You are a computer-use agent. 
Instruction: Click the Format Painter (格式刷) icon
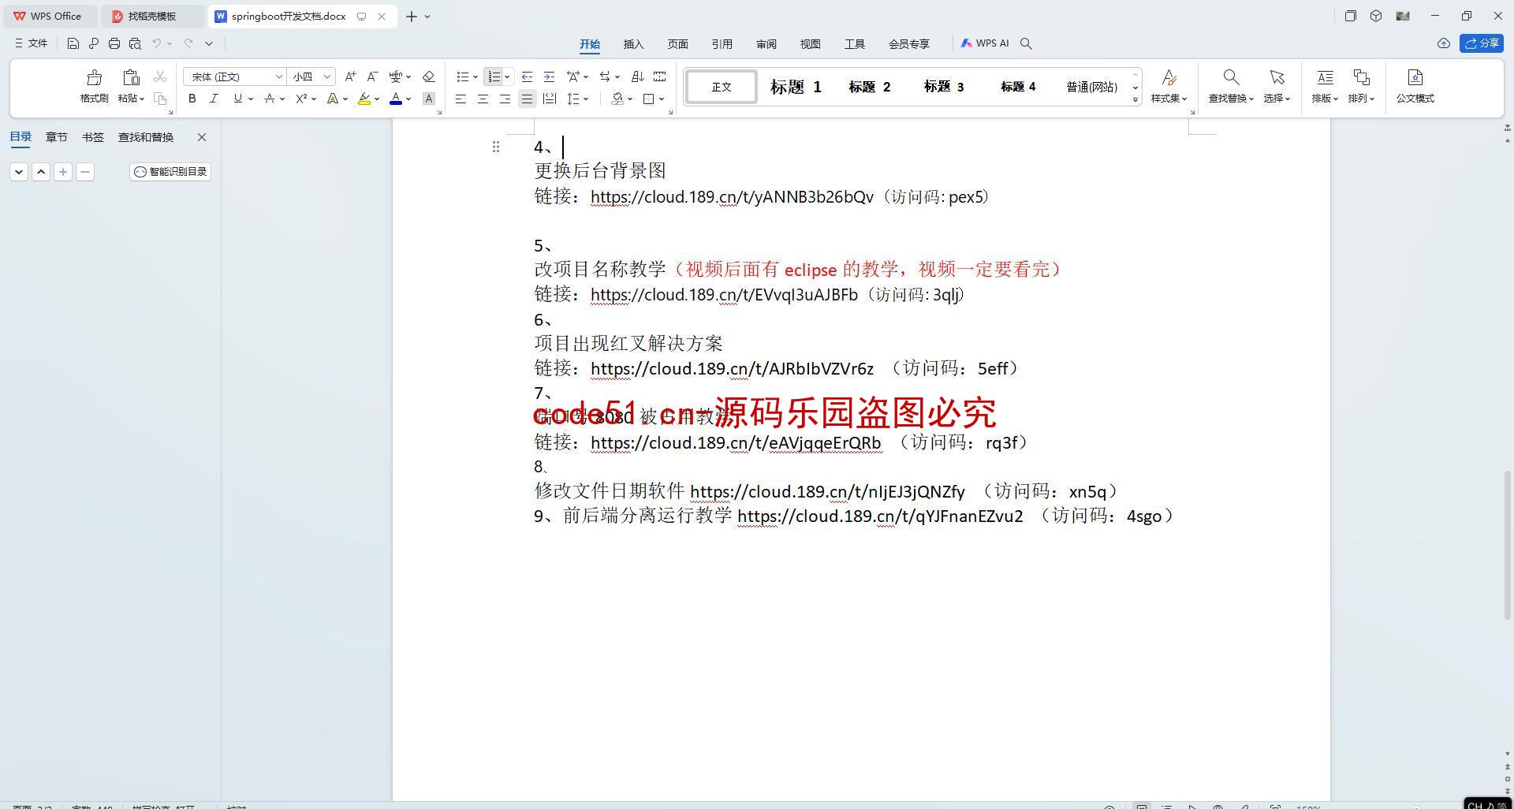tap(94, 77)
